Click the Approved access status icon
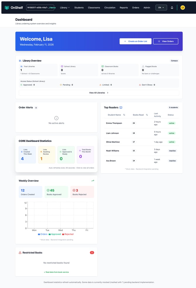This screenshot has width=196, height=288. coord(21,85)
